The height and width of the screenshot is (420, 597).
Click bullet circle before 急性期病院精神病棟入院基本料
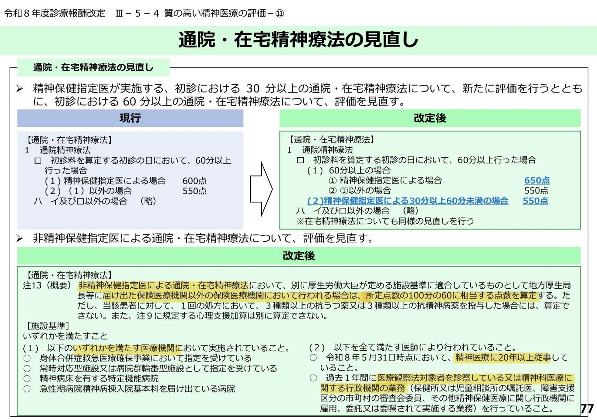click(x=27, y=389)
